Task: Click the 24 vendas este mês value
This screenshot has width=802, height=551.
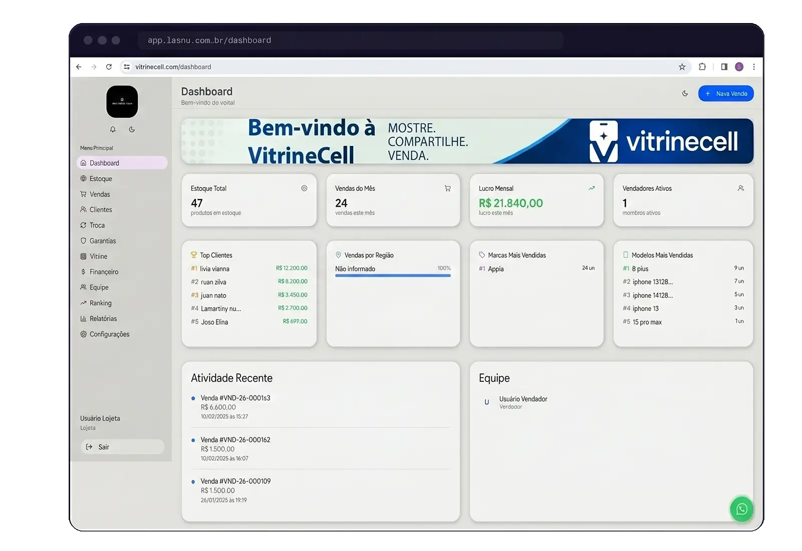Action: pyautogui.click(x=341, y=203)
